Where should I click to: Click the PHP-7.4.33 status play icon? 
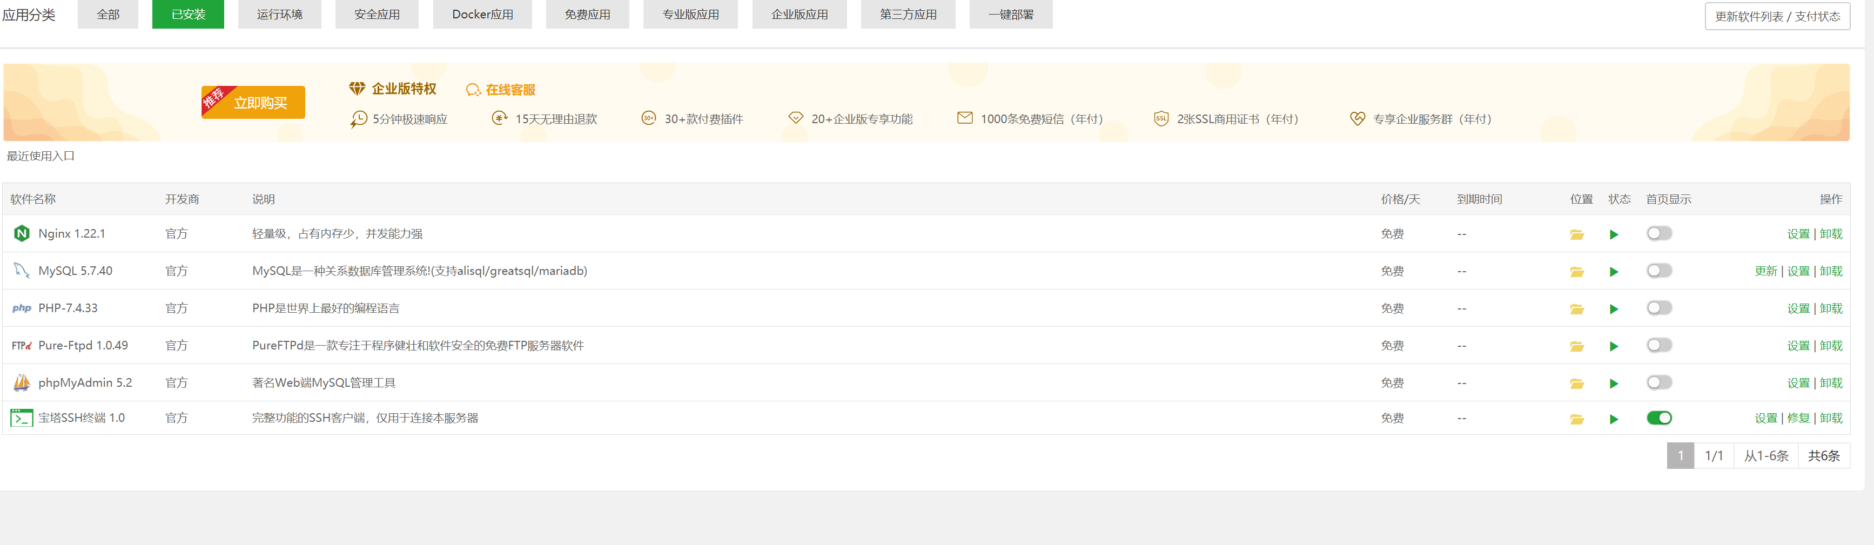tap(1614, 308)
